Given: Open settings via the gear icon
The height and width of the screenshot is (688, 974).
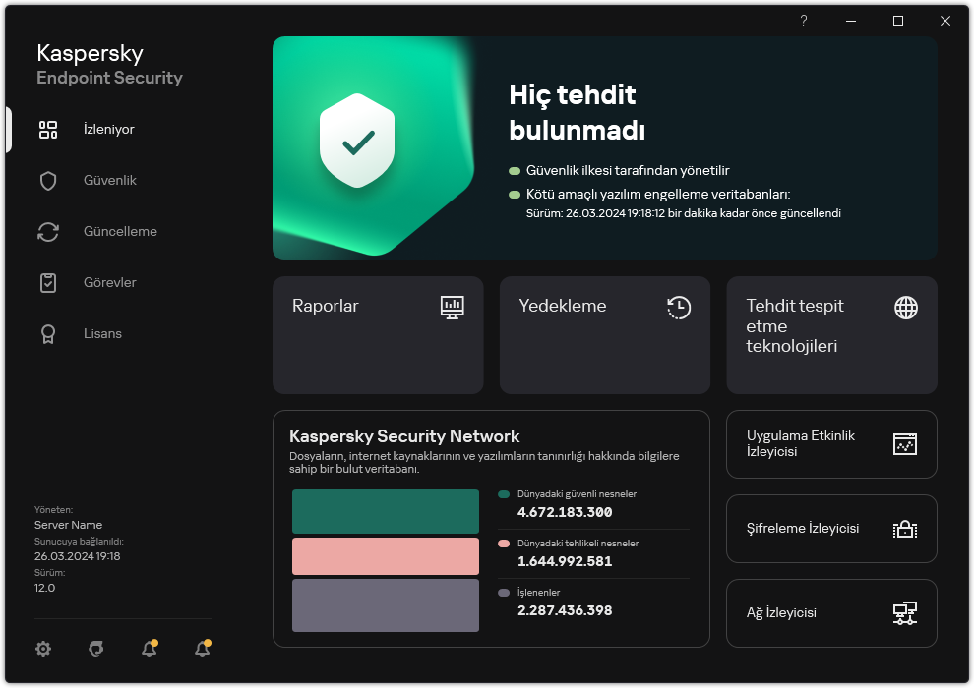Looking at the screenshot, I should (x=43, y=649).
